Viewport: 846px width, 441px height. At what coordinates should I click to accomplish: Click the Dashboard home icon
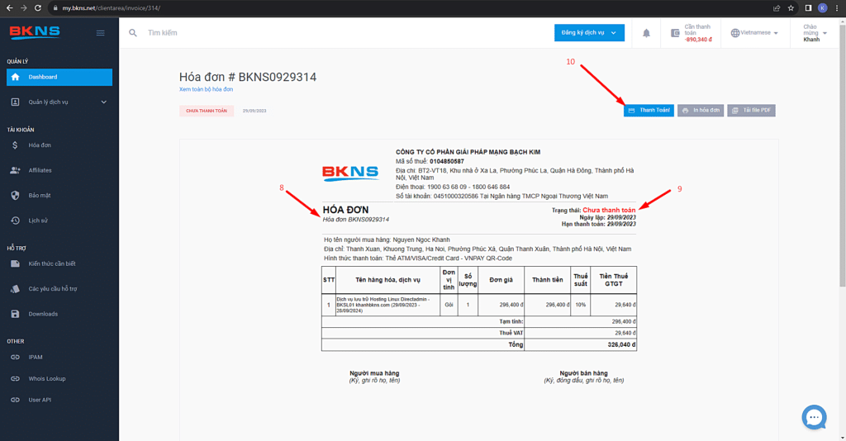point(15,77)
